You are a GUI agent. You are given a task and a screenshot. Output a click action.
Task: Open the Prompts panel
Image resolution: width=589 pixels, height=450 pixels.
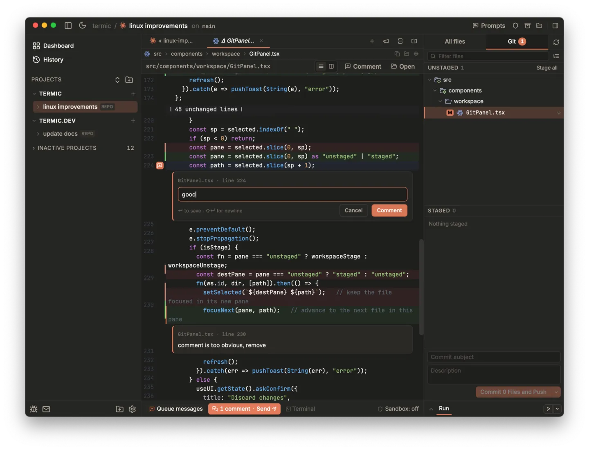[489, 25]
